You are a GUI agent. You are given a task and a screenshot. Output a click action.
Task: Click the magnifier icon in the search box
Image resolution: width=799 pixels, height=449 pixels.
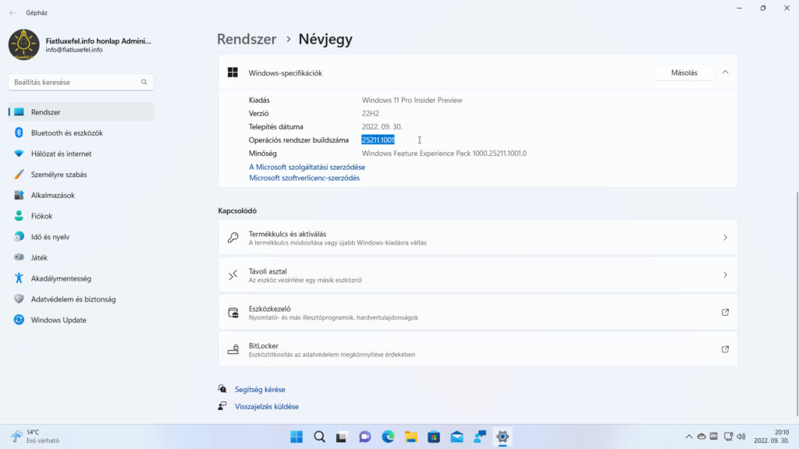tap(144, 82)
